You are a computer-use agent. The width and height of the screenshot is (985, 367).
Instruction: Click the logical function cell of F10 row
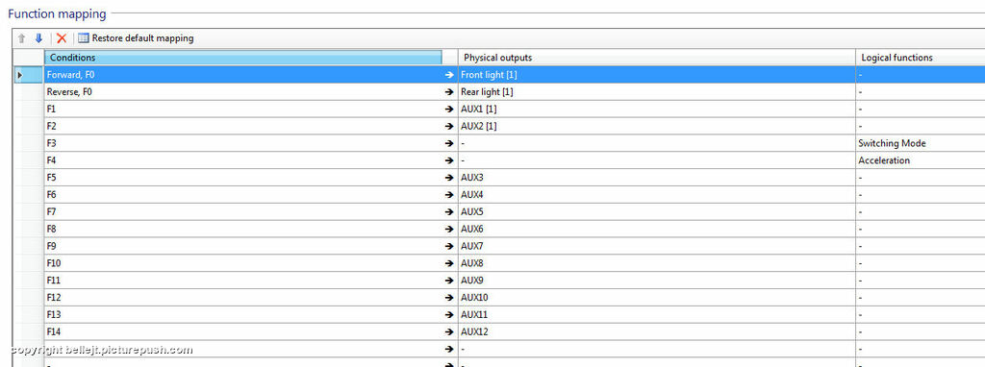[x=921, y=263]
